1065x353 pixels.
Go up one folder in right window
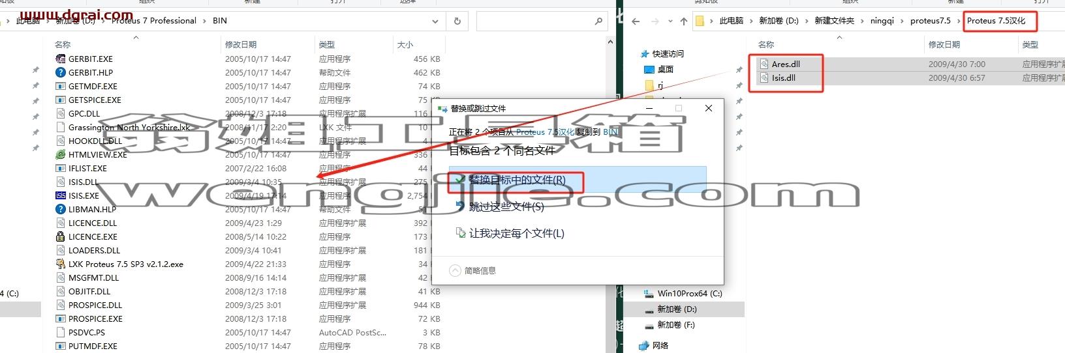point(683,21)
